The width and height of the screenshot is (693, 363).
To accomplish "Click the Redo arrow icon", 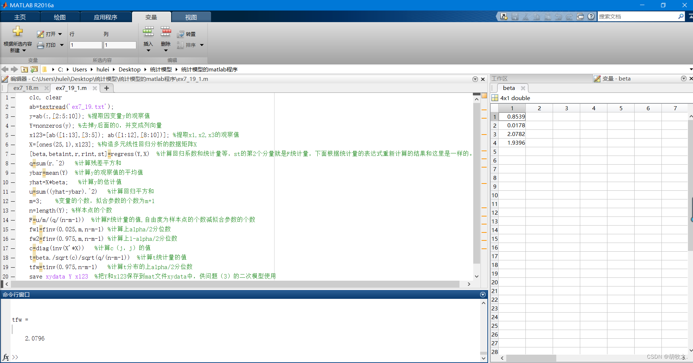I will pos(569,17).
